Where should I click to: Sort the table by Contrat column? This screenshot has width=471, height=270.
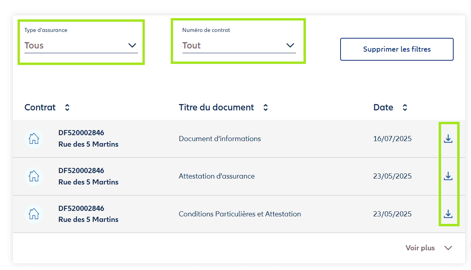[67, 107]
